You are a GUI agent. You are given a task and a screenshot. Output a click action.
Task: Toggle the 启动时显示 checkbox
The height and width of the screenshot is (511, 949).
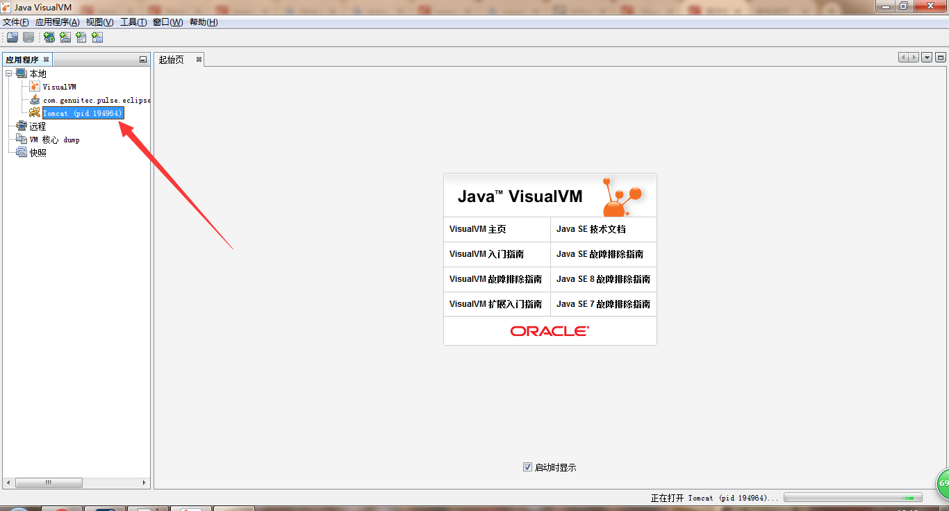527,467
